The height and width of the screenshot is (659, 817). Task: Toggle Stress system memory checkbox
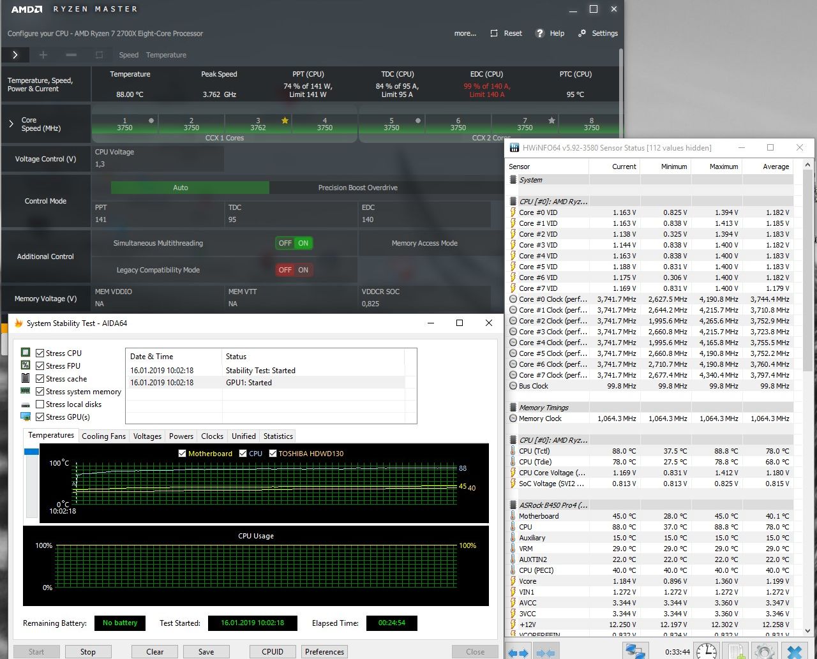[40, 391]
